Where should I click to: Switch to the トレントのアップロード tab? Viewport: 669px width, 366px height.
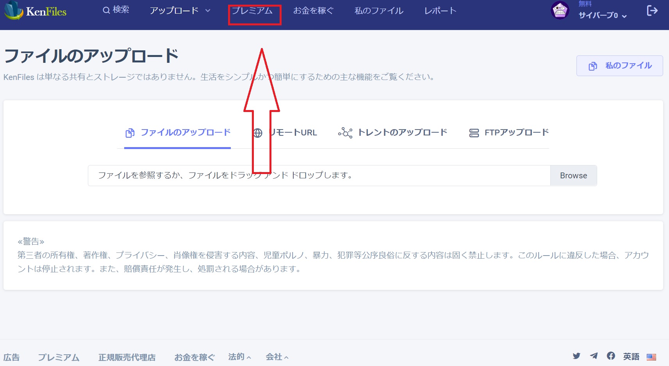(x=403, y=133)
